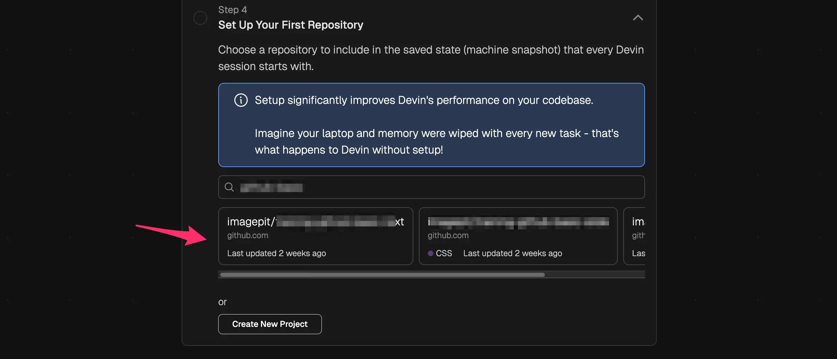Collapse the Step 4 section using the chevron
Screen dimensions: 837x359
pos(638,18)
